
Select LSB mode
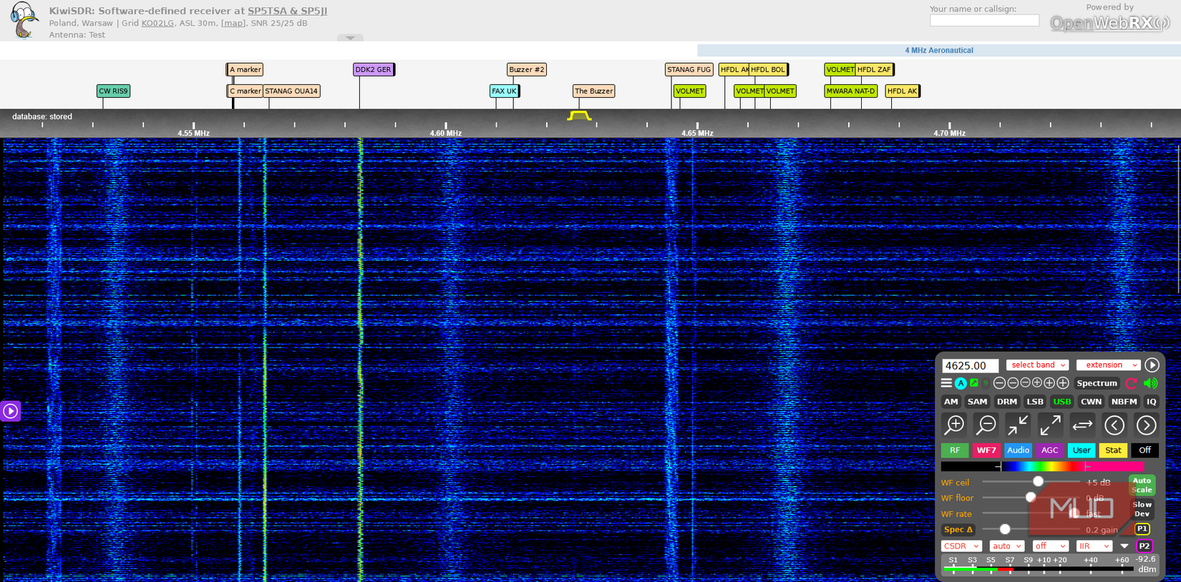[1035, 402]
